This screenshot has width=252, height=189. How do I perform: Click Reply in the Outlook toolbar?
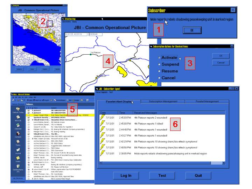pyautogui.click(x=30, y=100)
